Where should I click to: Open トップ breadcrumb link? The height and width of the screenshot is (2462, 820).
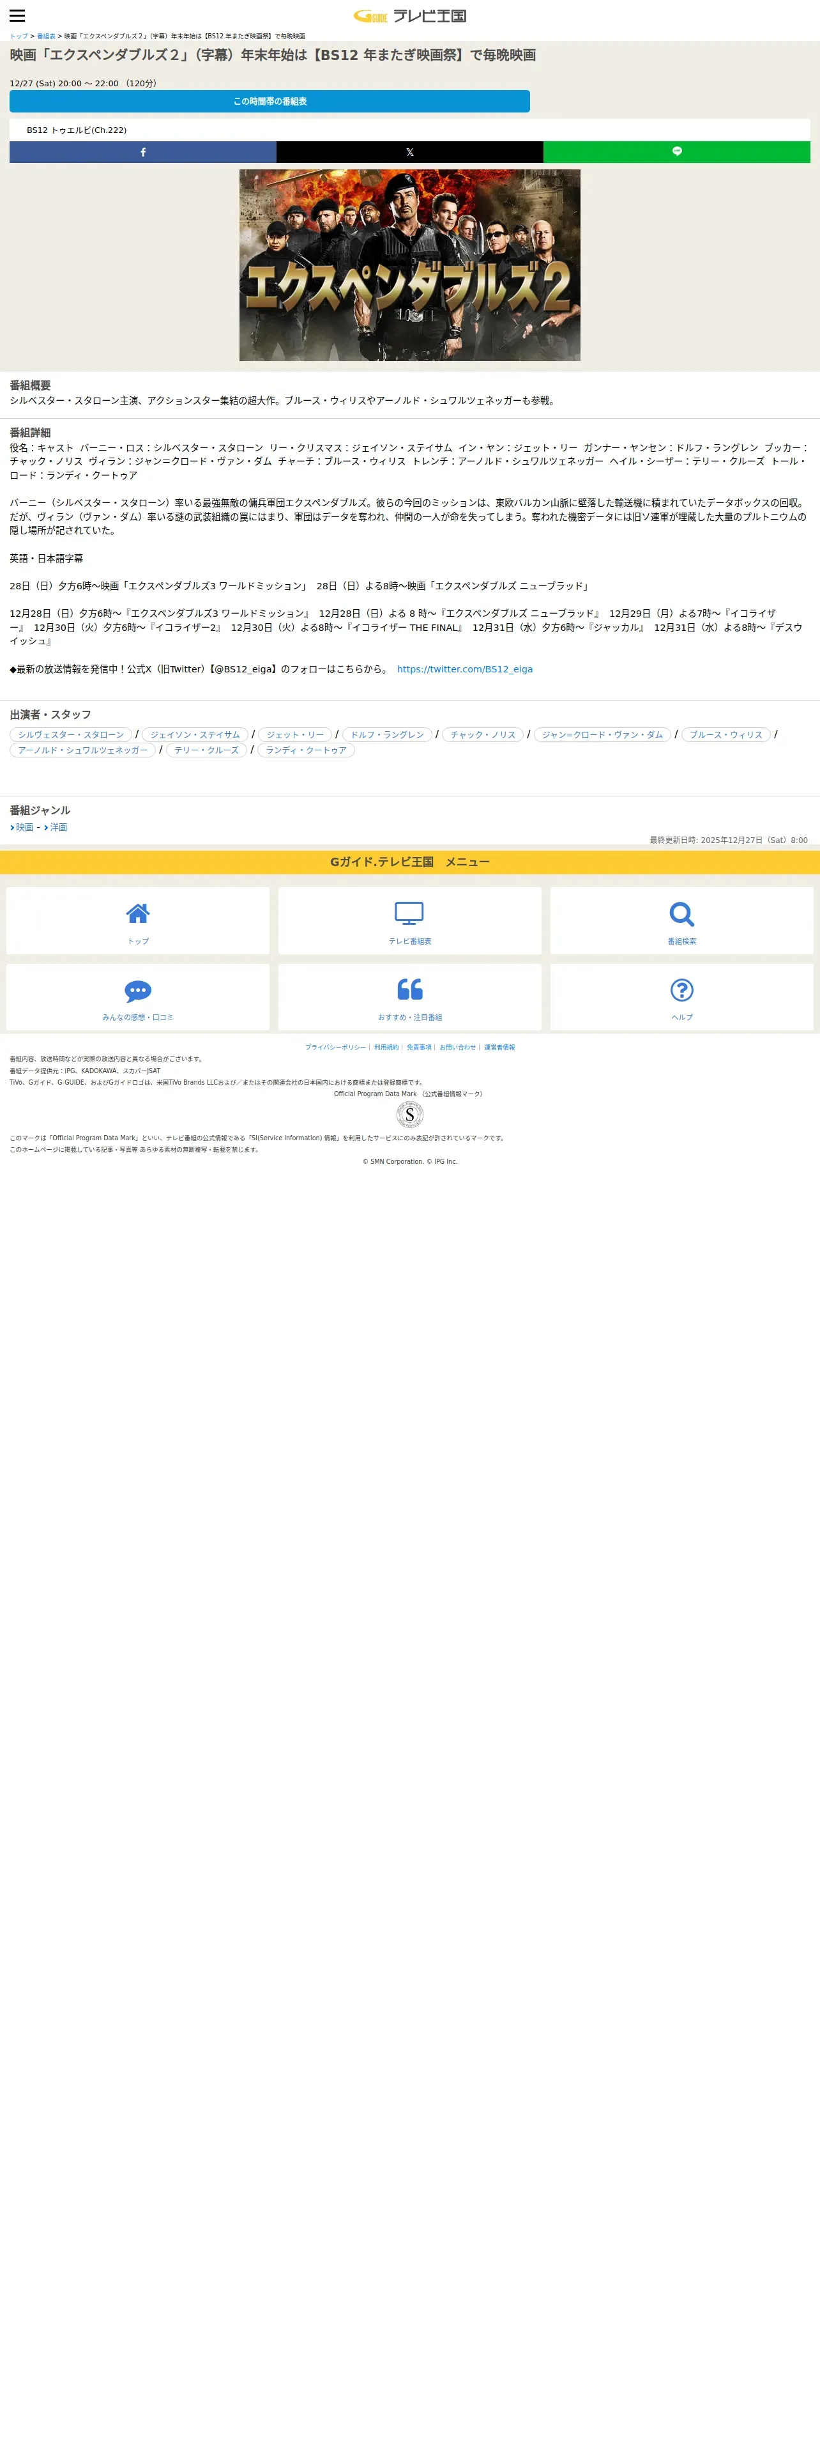(x=18, y=36)
